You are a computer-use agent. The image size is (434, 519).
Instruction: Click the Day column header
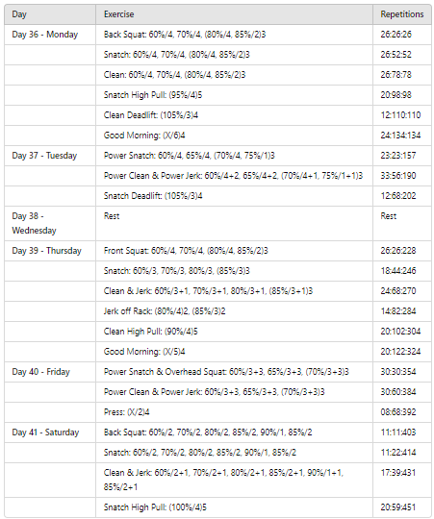50,14
